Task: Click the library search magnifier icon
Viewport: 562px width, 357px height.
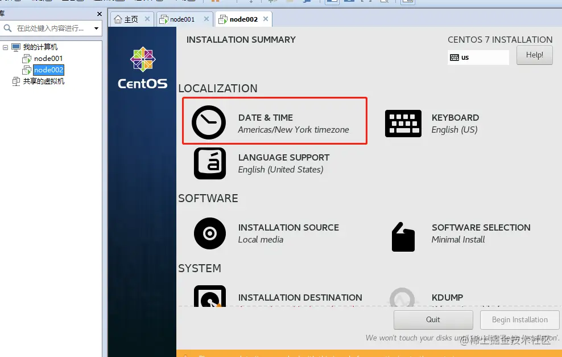Action: (7, 28)
